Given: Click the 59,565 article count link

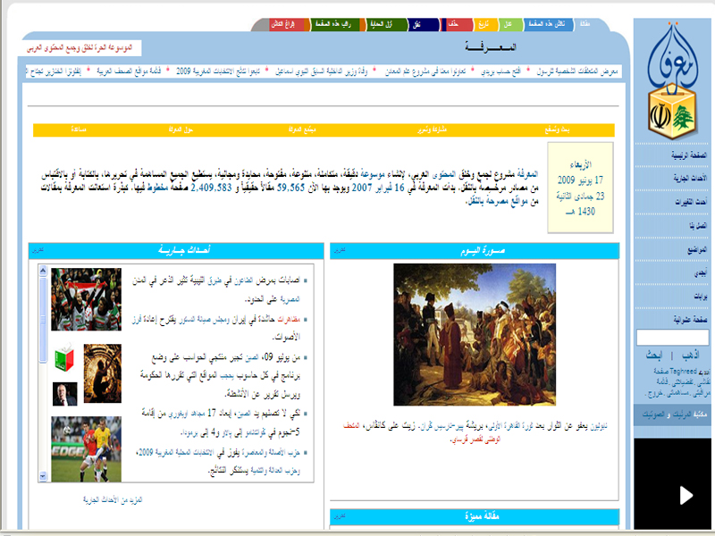Looking at the screenshot, I should pos(290,188).
